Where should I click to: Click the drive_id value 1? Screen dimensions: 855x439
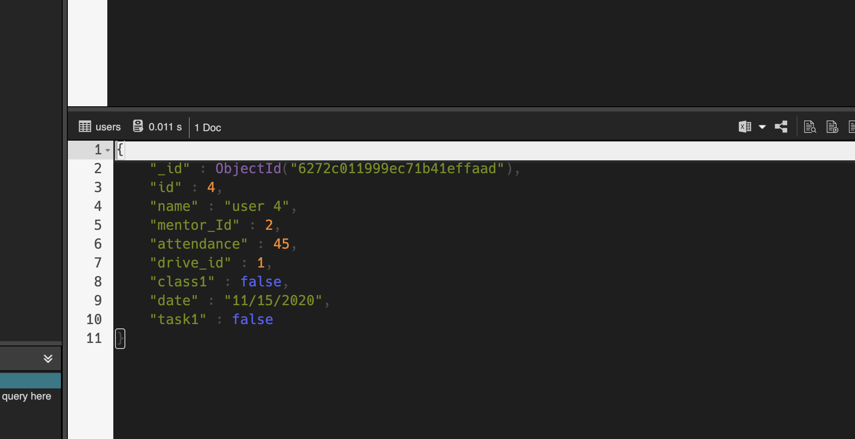point(261,263)
